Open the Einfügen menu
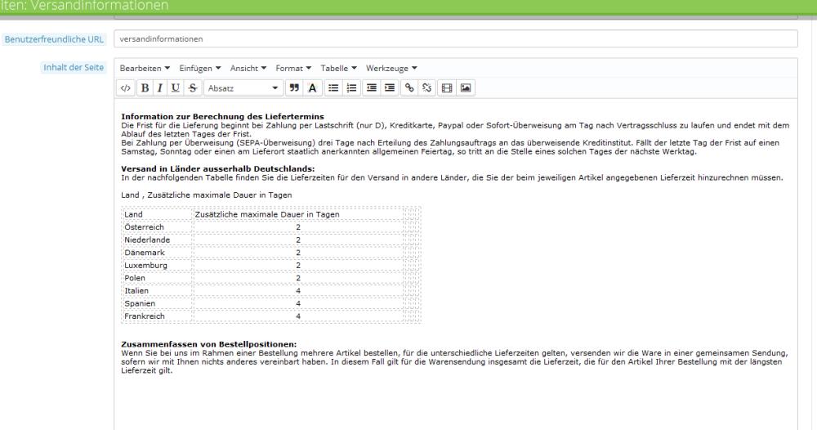Viewport: 817px width, 430px height. 200,69
